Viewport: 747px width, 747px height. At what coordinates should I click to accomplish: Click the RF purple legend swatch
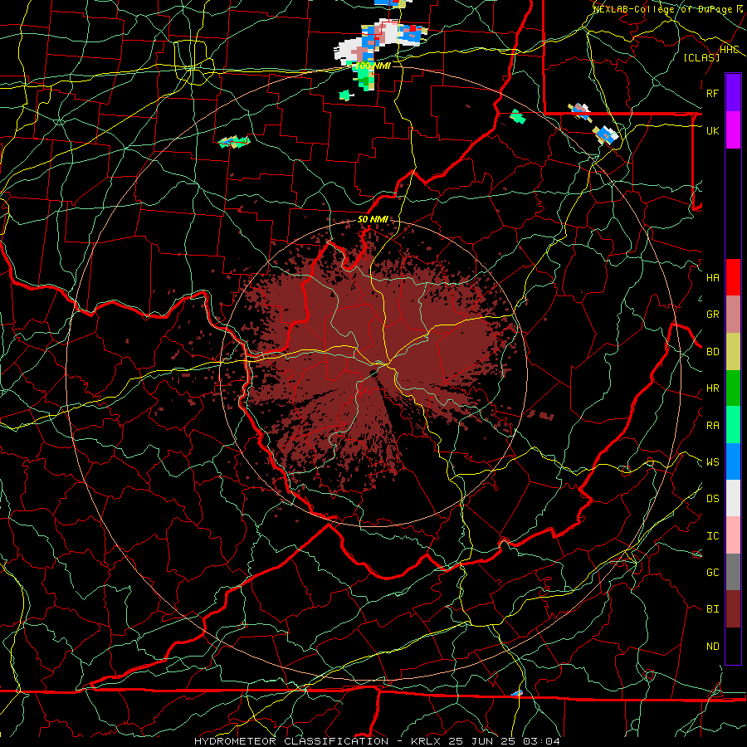pyautogui.click(x=733, y=93)
